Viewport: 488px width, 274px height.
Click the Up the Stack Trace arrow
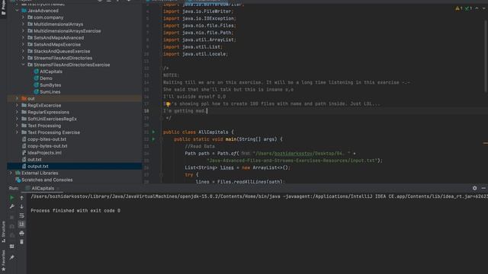point(21,198)
